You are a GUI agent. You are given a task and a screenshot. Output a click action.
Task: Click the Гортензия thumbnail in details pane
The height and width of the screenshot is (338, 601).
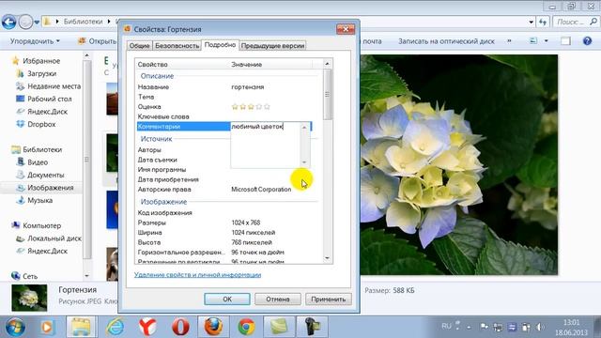pyautogui.click(x=29, y=298)
